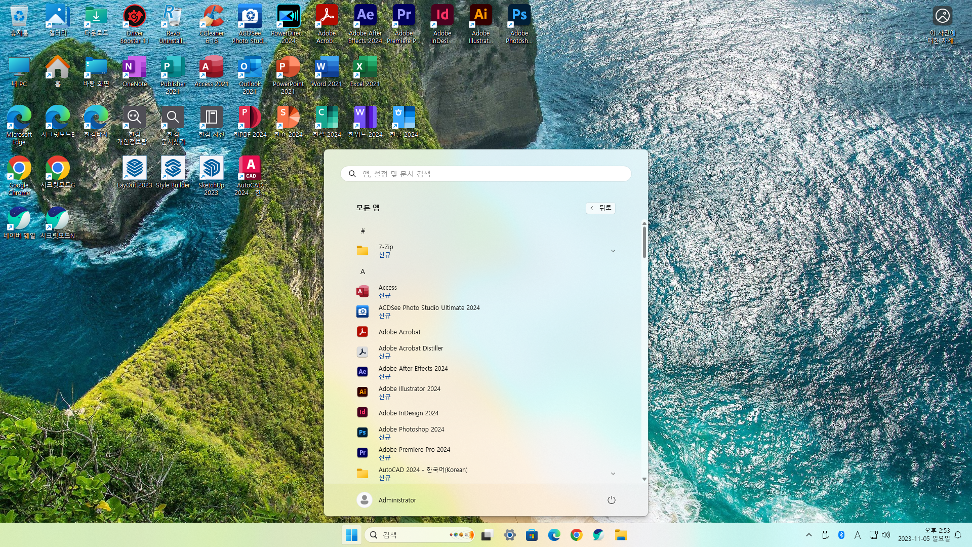Click the Back button in All apps
Image resolution: width=972 pixels, height=547 pixels.
pos(600,208)
